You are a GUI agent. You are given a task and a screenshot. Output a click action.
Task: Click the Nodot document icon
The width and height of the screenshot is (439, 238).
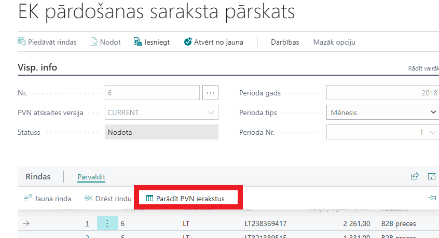point(94,42)
